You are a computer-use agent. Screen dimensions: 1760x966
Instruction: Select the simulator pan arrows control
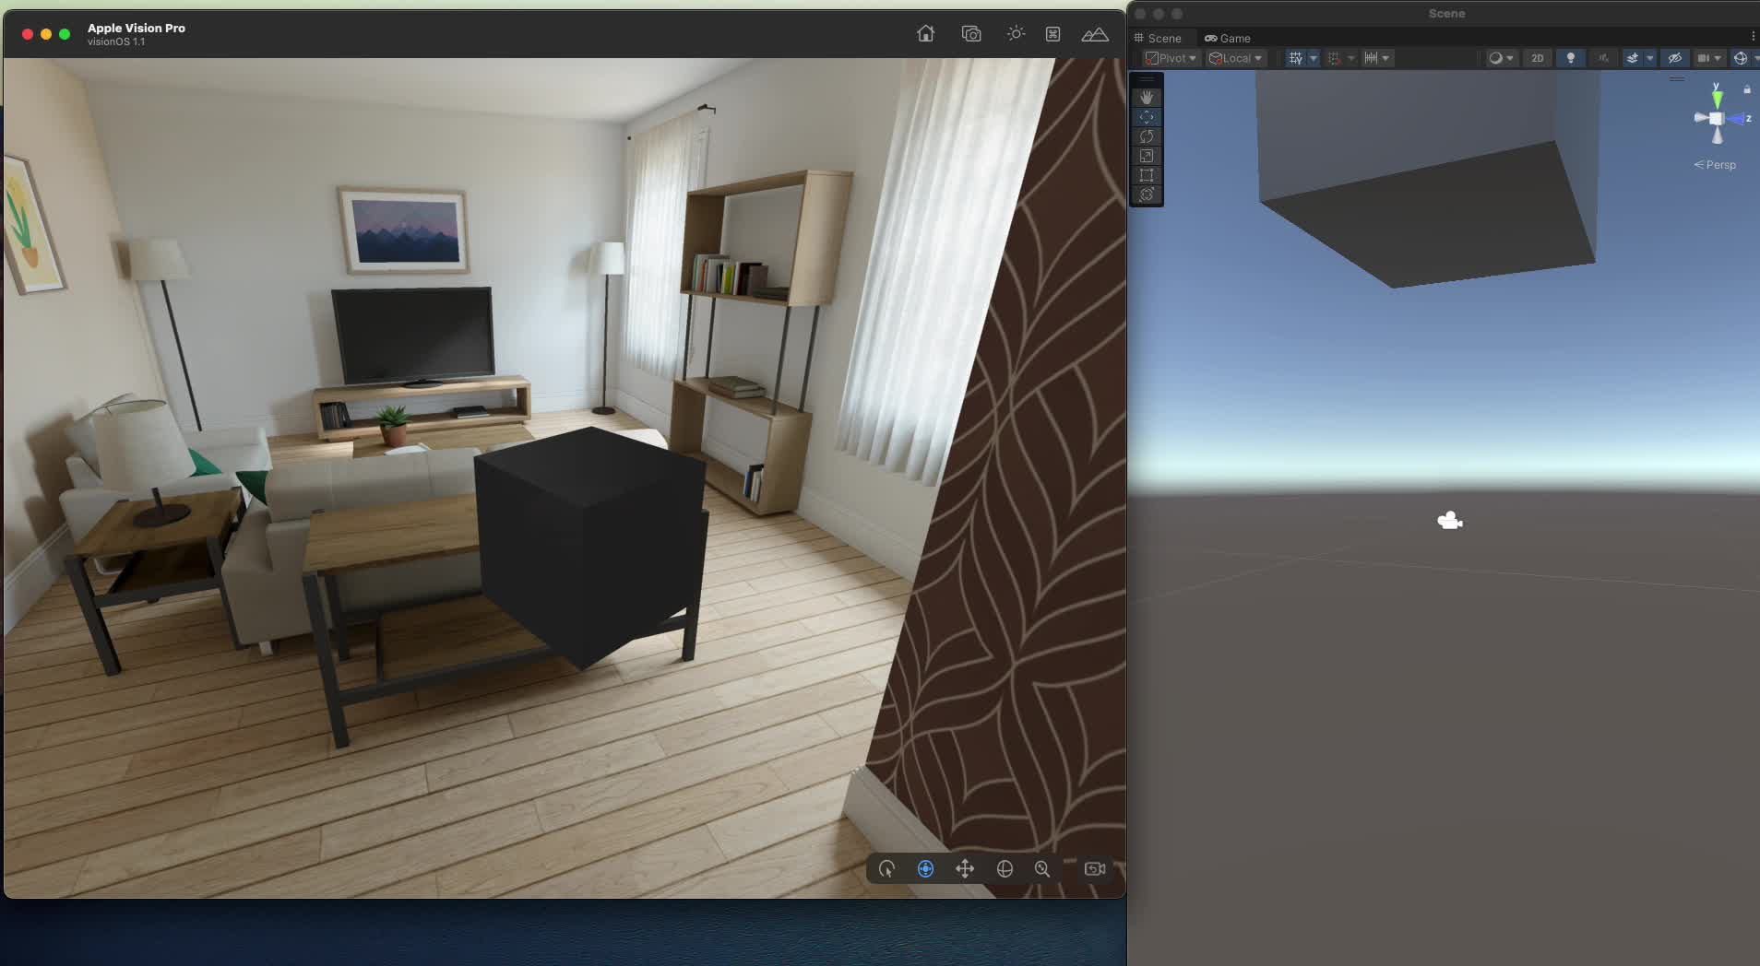(x=964, y=869)
